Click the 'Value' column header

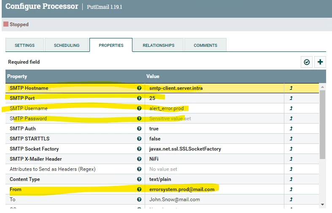(153, 76)
